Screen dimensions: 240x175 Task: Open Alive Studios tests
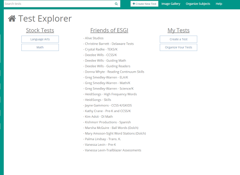click(x=93, y=38)
